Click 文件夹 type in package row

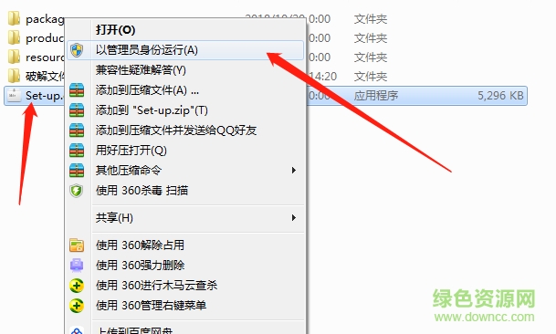point(371,19)
